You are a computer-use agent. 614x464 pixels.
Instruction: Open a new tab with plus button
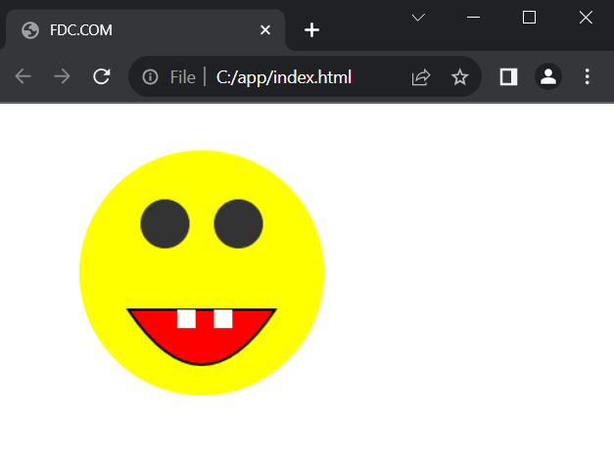point(311,29)
